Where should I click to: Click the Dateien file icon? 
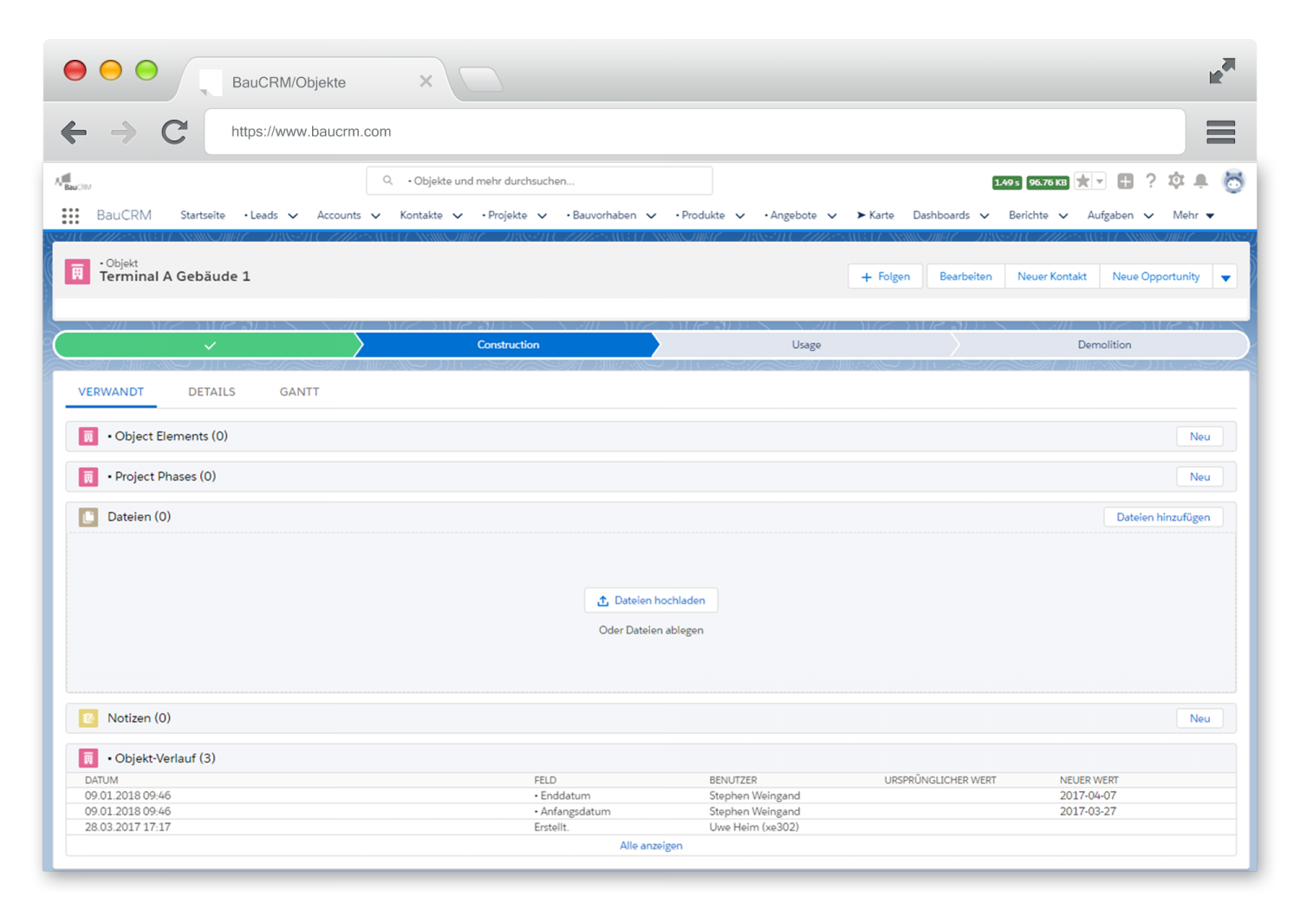coord(88,517)
